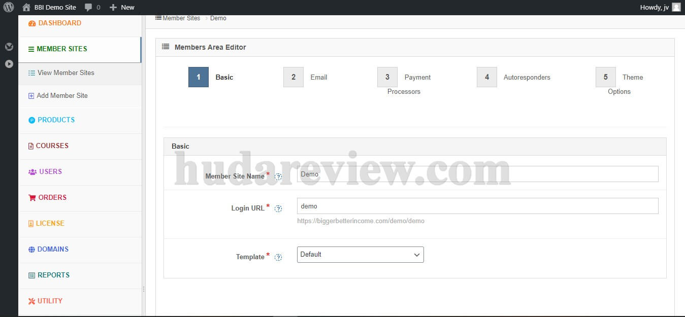The width and height of the screenshot is (685, 317).
Task: Click the help icon next to Login URL
Action: [x=278, y=208]
